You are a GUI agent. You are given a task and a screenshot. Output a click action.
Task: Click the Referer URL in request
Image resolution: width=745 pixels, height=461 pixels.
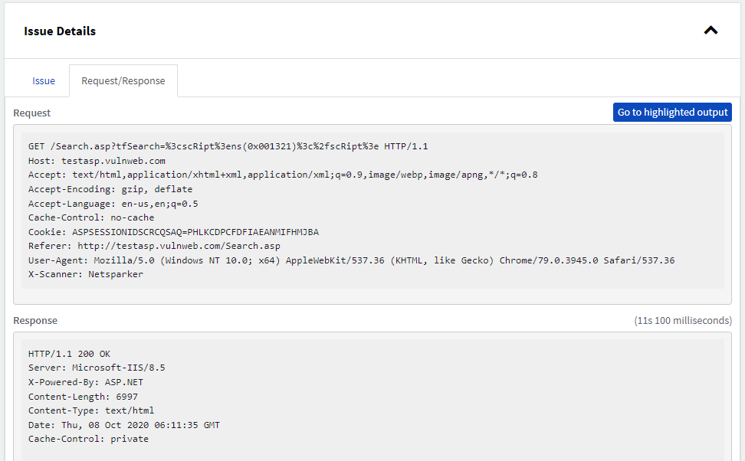point(179,246)
